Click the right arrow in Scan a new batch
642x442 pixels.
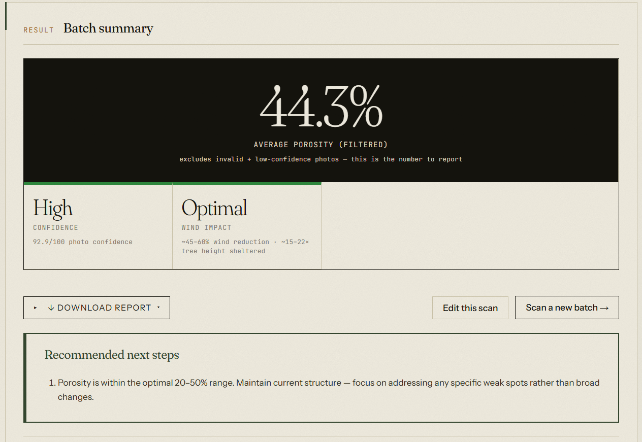604,308
